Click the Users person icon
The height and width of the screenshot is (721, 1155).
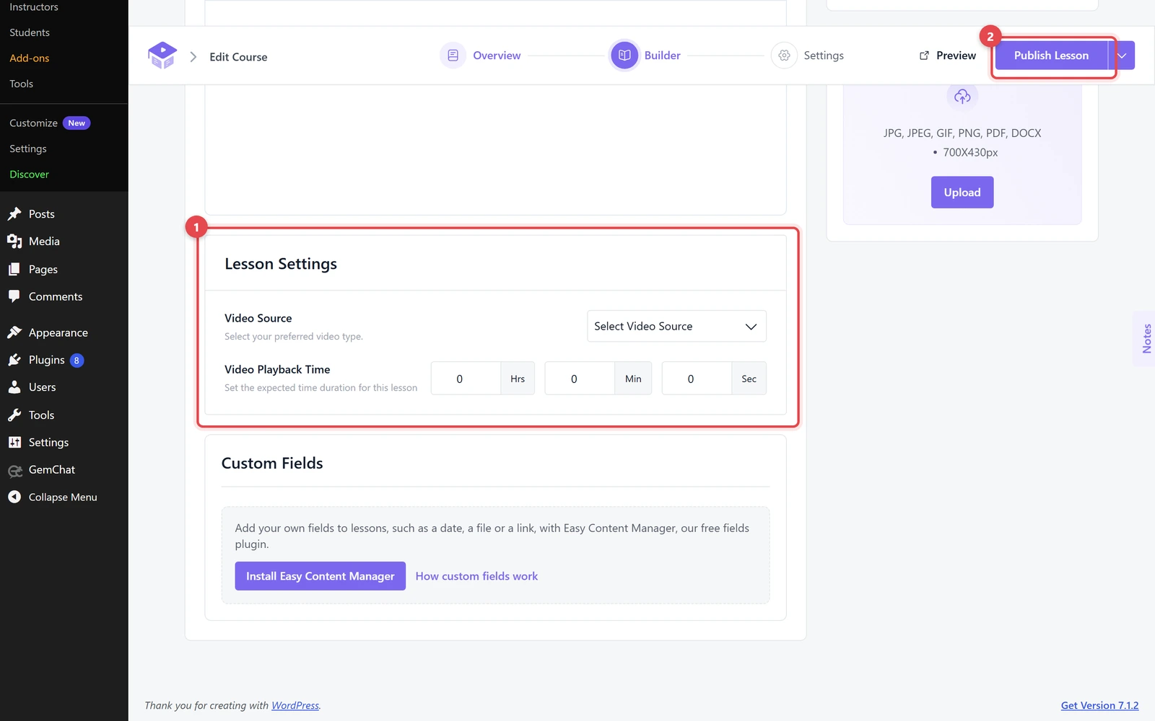pyautogui.click(x=14, y=387)
